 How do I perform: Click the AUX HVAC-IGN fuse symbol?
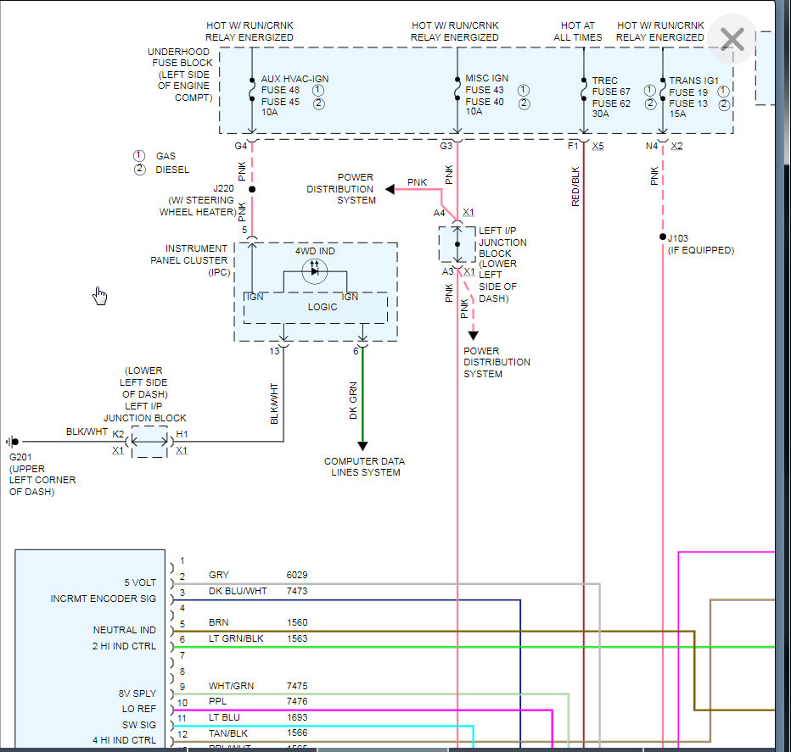click(x=252, y=89)
